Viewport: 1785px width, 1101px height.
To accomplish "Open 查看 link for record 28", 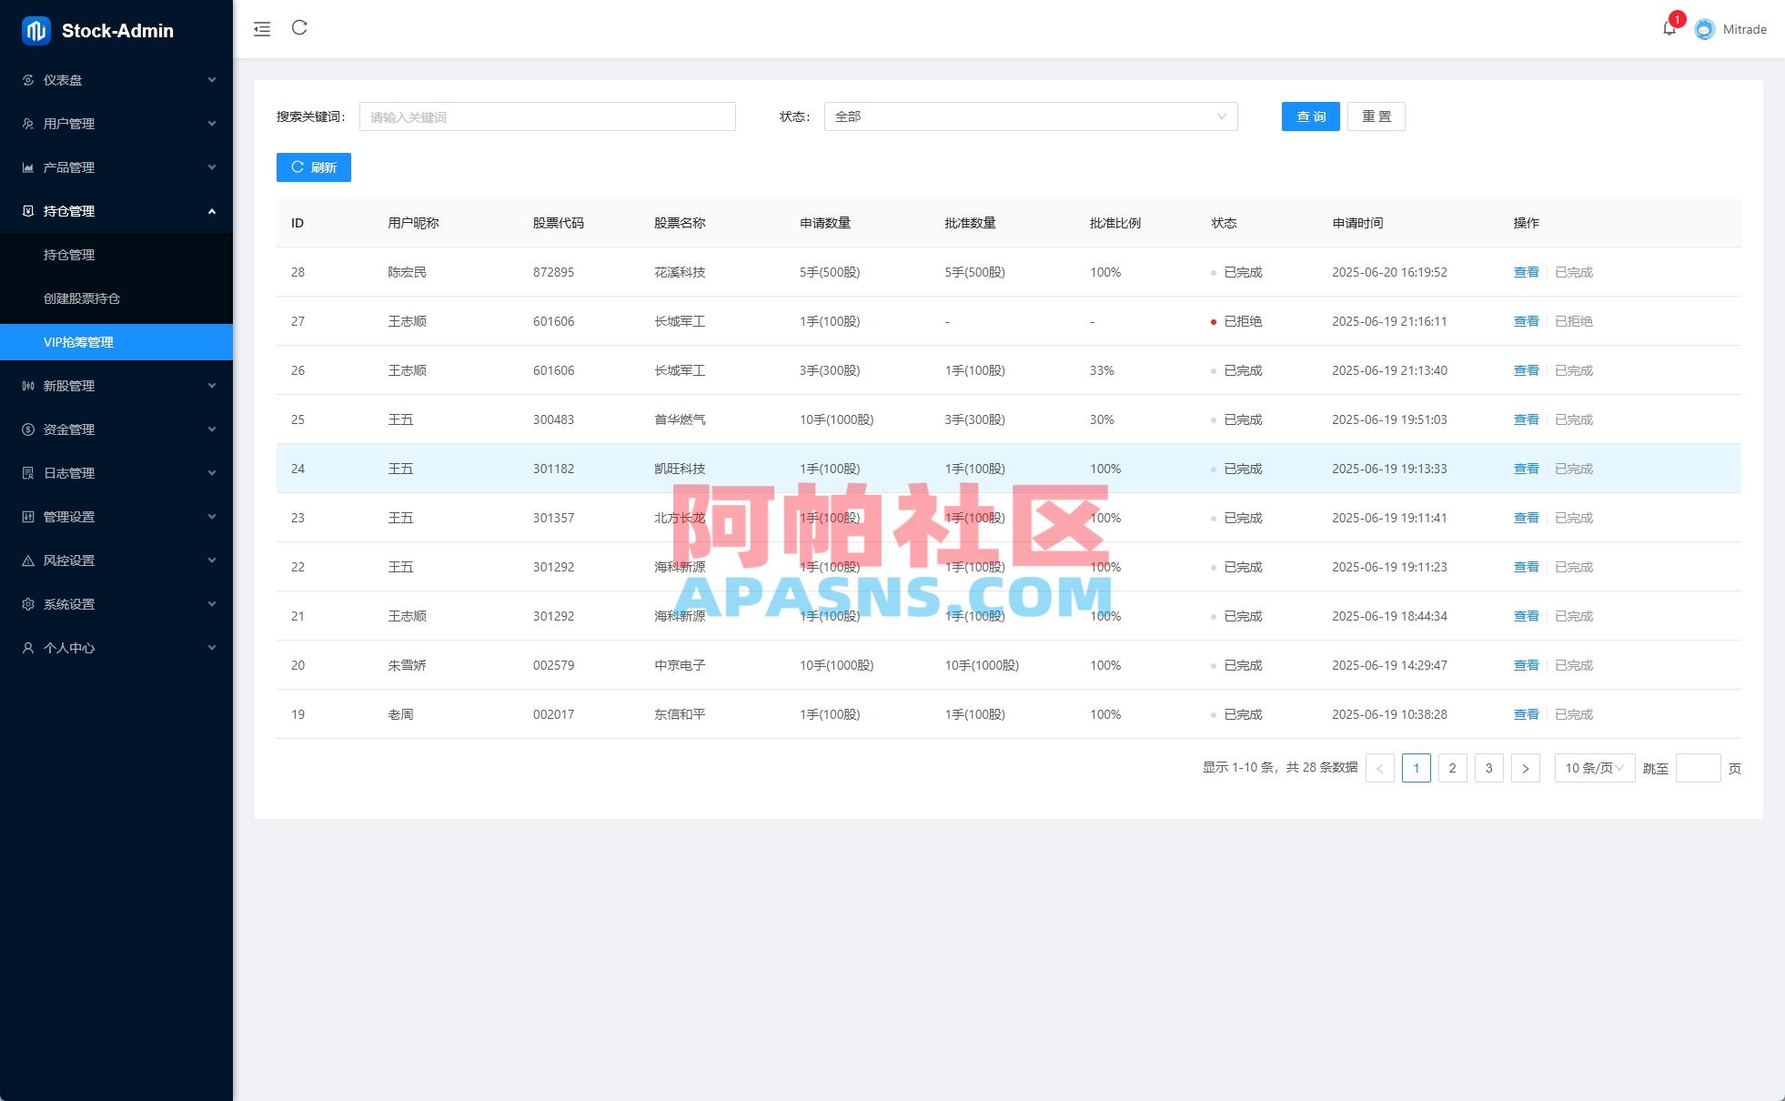I will pos(1526,272).
